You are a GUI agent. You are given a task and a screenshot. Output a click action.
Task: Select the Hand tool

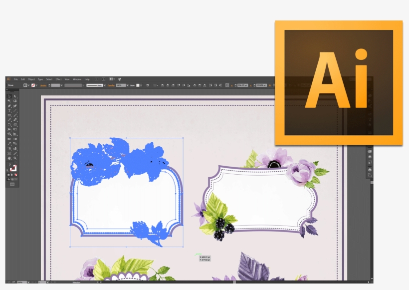tap(9, 158)
